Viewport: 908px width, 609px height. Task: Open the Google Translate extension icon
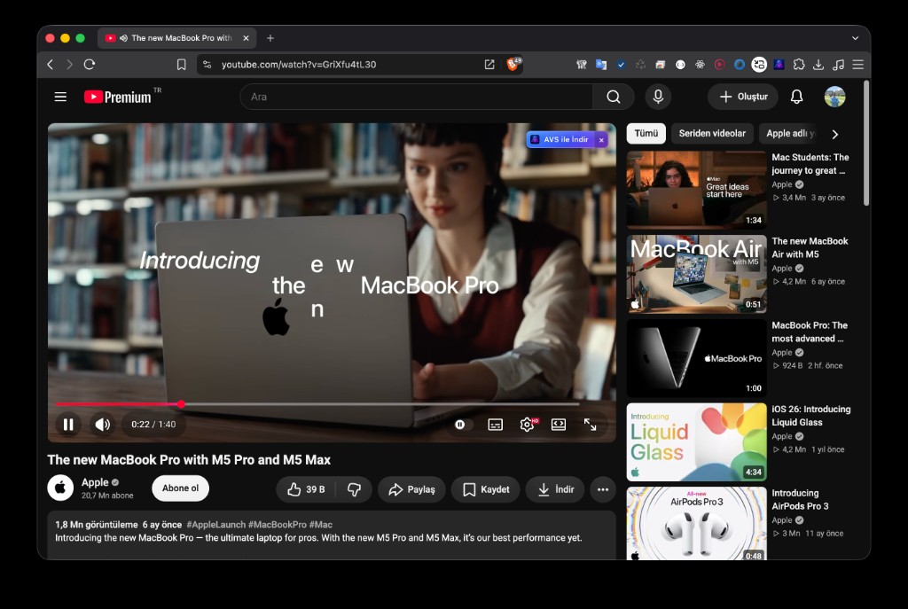(x=601, y=64)
